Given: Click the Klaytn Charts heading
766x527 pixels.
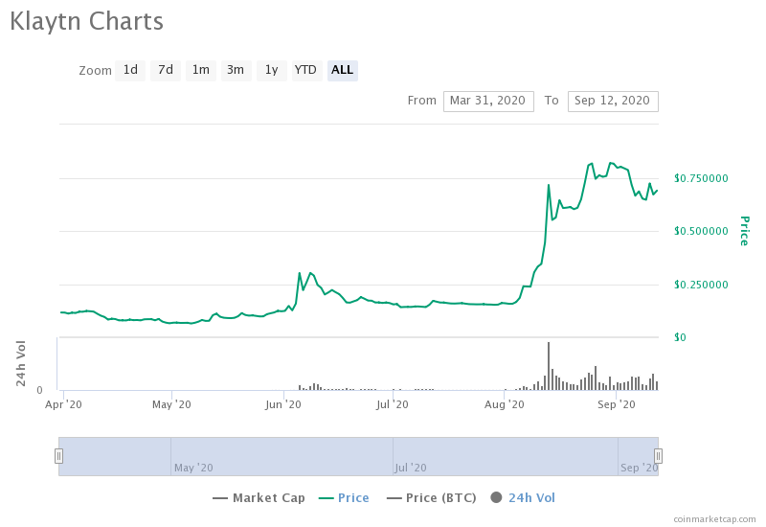Looking at the screenshot, I should [87, 22].
